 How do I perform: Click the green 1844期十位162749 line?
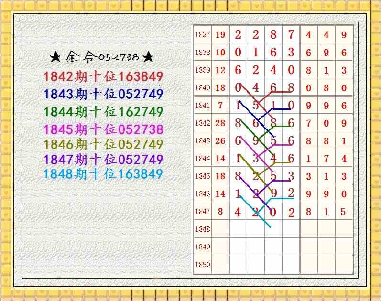tap(103, 112)
